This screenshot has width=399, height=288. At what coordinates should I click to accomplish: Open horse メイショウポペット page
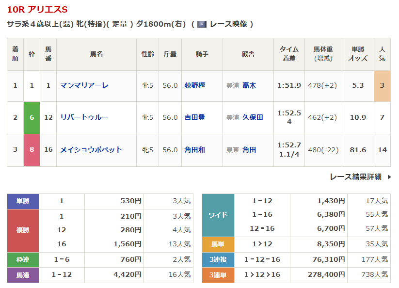click(x=91, y=150)
